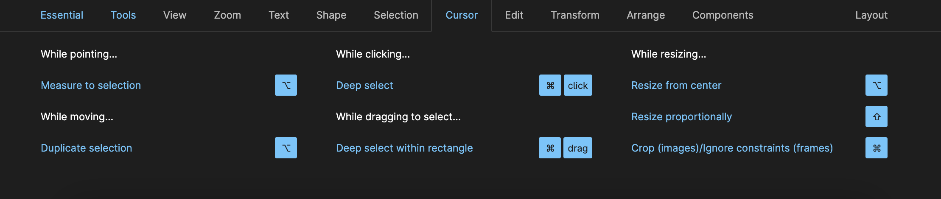Open the Tools tab
Image resolution: width=941 pixels, height=199 pixels.
123,15
